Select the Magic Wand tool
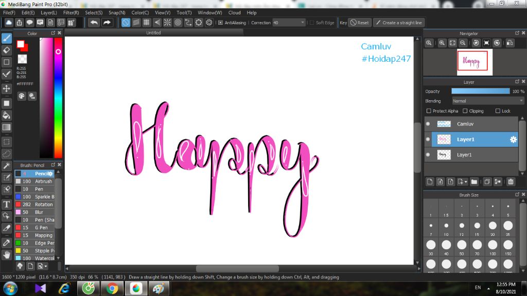Screen dimensions: 527x296 [7, 165]
